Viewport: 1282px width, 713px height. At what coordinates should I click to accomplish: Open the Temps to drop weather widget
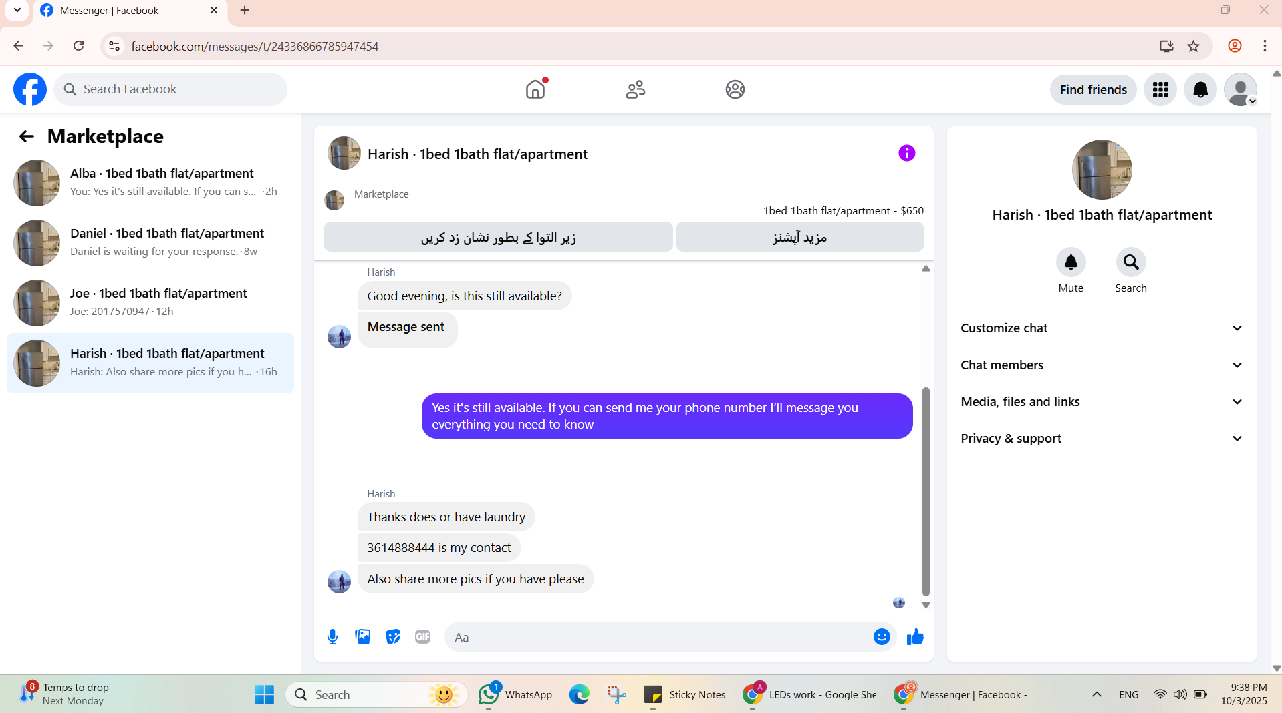click(64, 694)
